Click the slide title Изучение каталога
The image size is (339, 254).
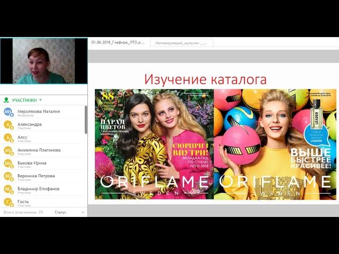pos(206,79)
